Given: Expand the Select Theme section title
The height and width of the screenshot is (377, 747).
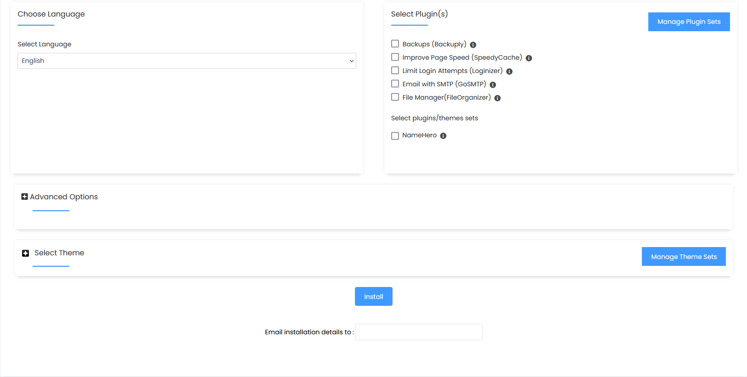Looking at the screenshot, I should [x=59, y=253].
